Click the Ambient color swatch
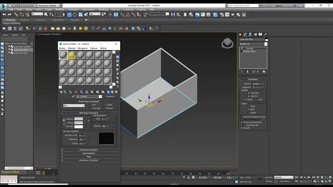333x187 pixels. coord(79,119)
